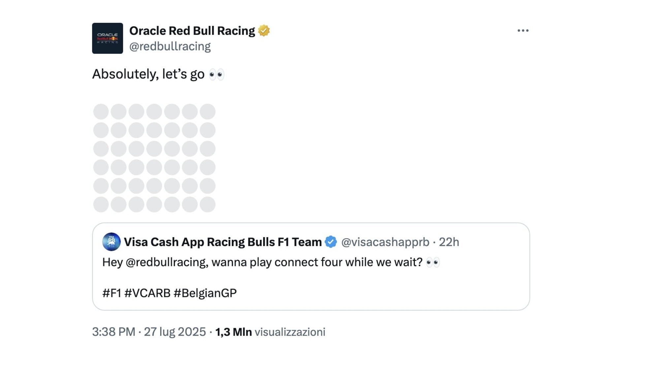Open Visa Cash App Racing Bulls F1 Team profile
The width and height of the screenshot is (661, 371).
[x=223, y=242]
